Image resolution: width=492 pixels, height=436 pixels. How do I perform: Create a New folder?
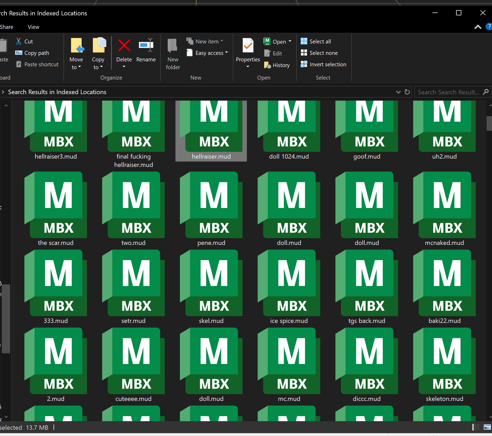(x=173, y=54)
